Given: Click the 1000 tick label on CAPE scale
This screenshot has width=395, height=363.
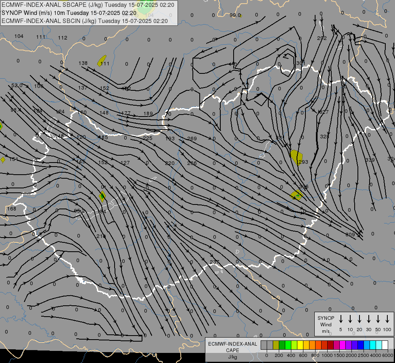Looking at the screenshot, I should pos(327,355).
